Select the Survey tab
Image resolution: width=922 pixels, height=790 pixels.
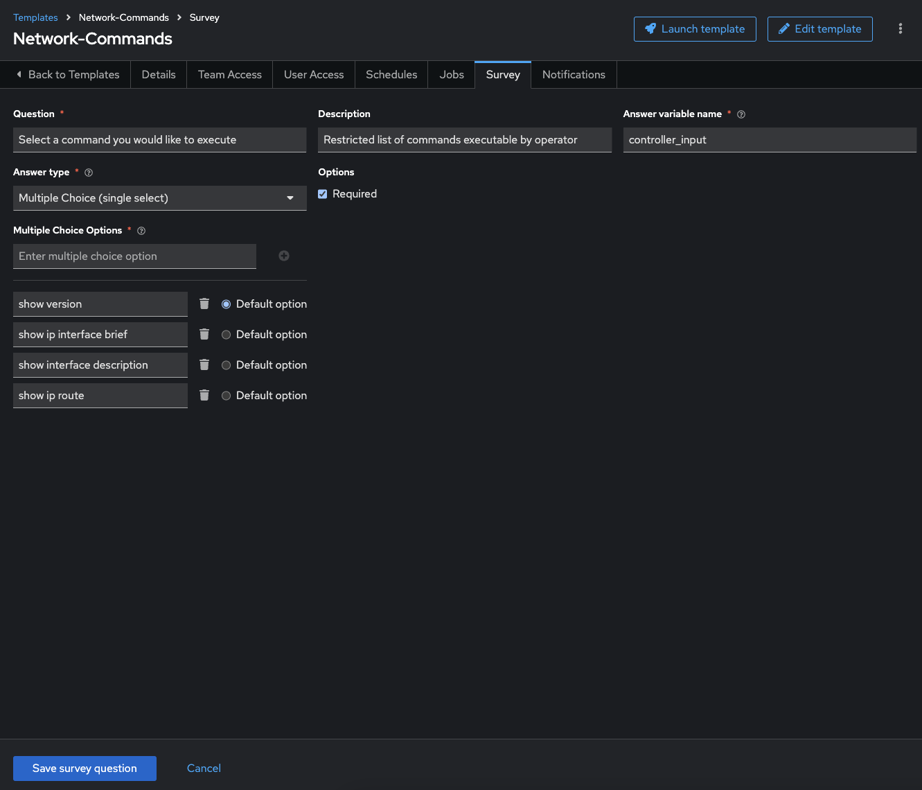503,75
